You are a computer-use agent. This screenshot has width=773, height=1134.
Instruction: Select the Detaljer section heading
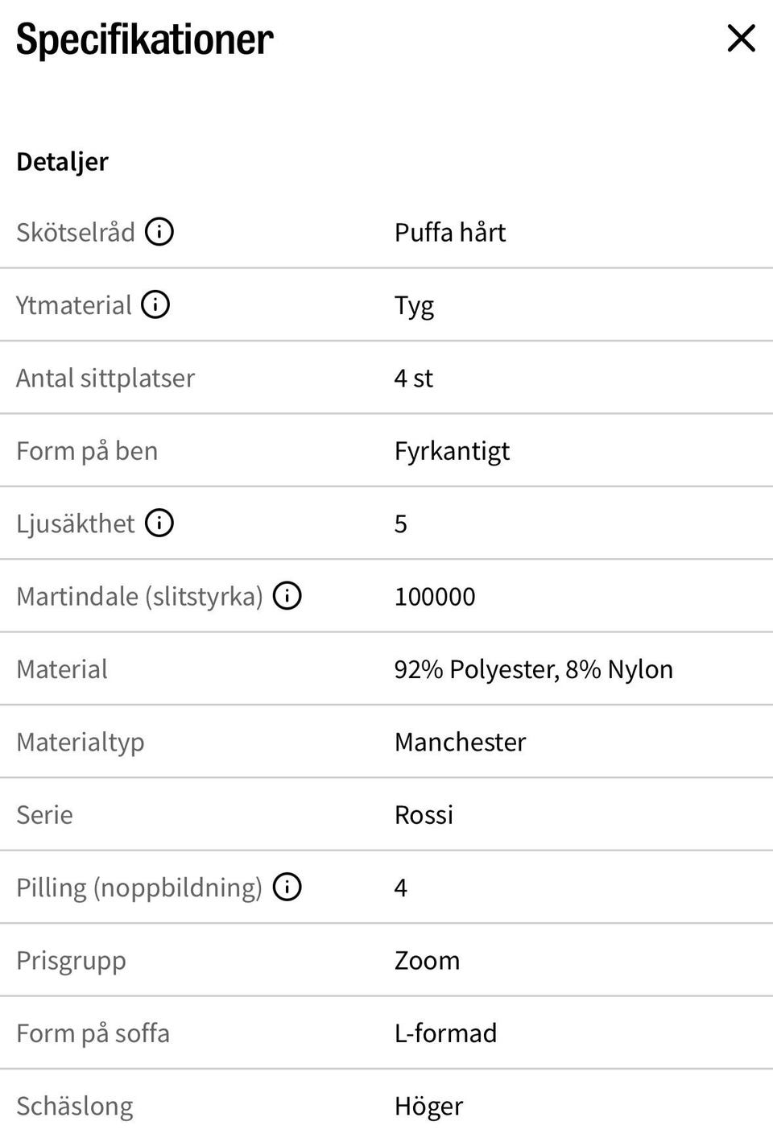(x=62, y=161)
